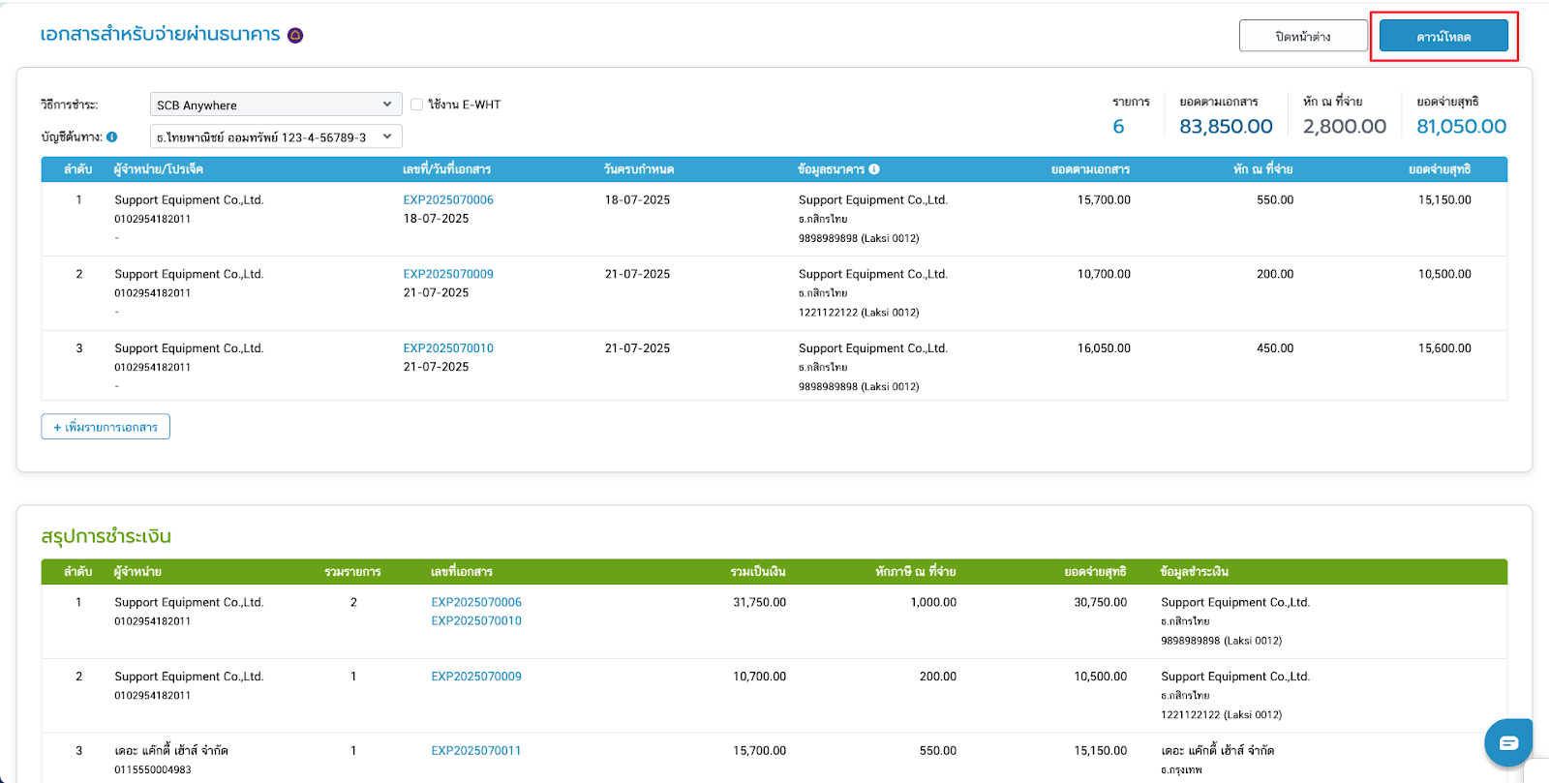Open the chat support bubble
Screen dimensions: 1549x783
1507,742
